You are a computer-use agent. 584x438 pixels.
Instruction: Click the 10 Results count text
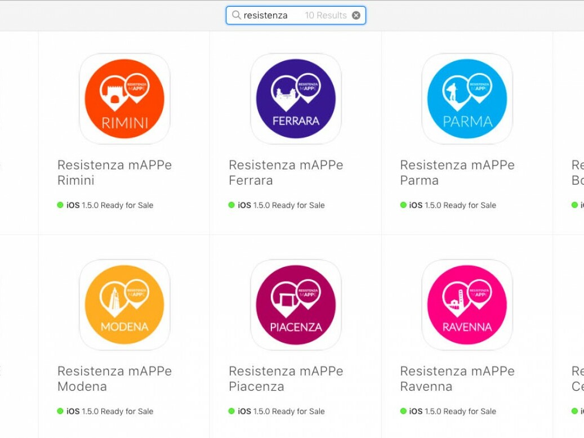[x=326, y=15]
